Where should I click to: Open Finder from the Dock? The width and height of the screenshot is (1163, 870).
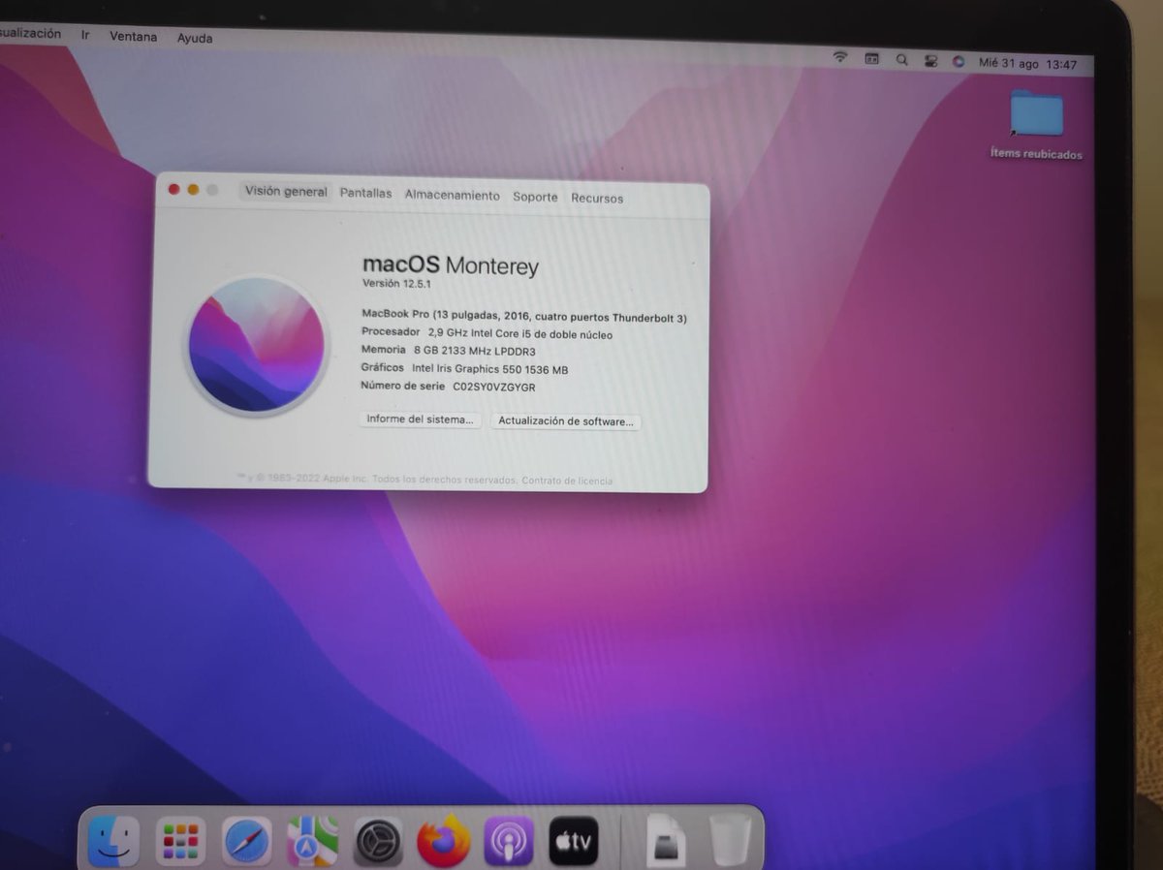coord(113,841)
